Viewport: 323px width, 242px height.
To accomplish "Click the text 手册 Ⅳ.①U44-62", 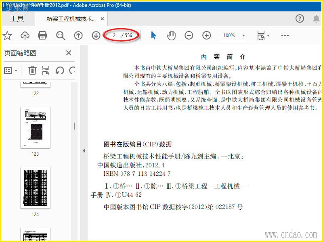I will tap(116, 195).
